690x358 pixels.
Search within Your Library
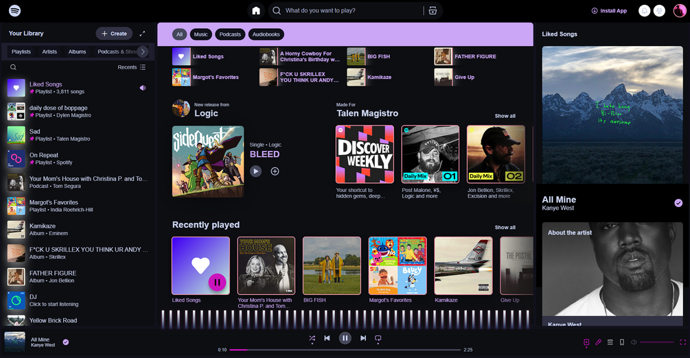pyautogui.click(x=13, y=67)
